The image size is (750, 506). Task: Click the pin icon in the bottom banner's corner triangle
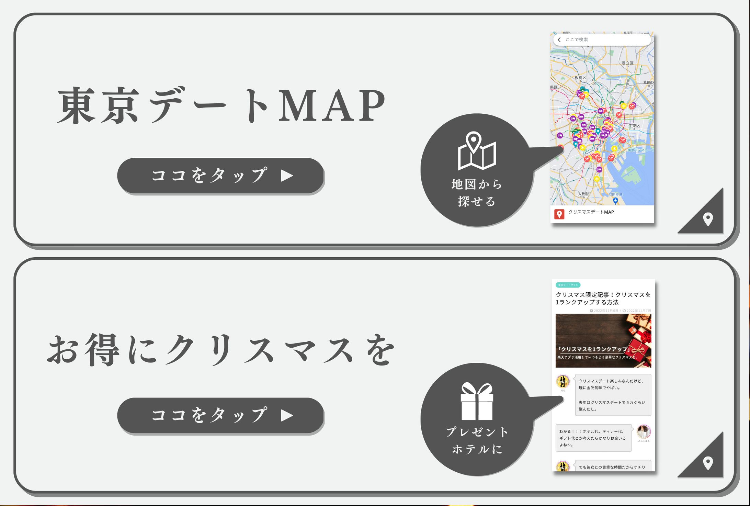click(708, 463)
